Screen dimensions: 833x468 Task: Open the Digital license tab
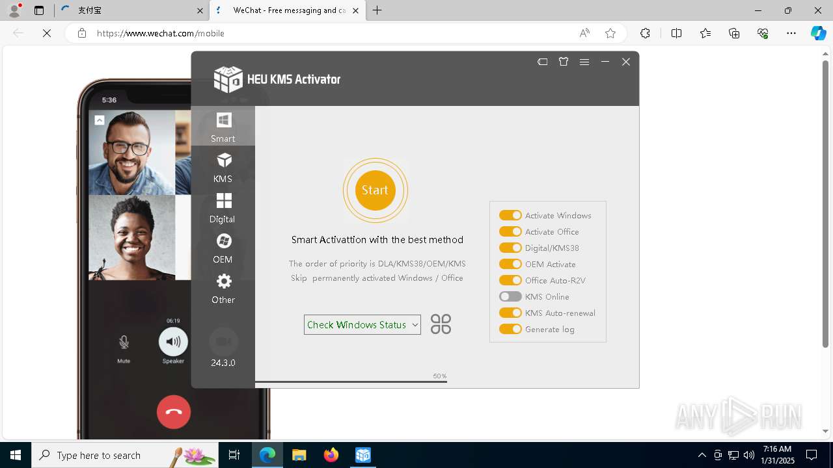tap(223, 207)
